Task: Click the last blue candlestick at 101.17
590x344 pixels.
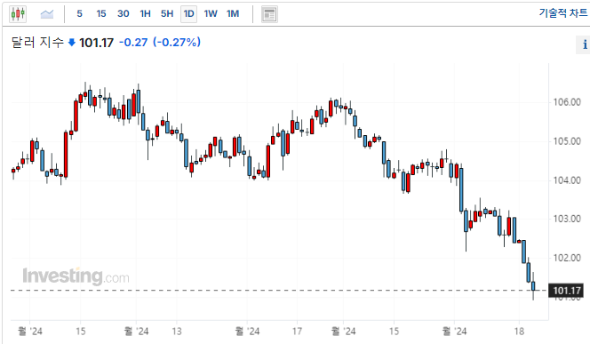Action: click(533, 286)
